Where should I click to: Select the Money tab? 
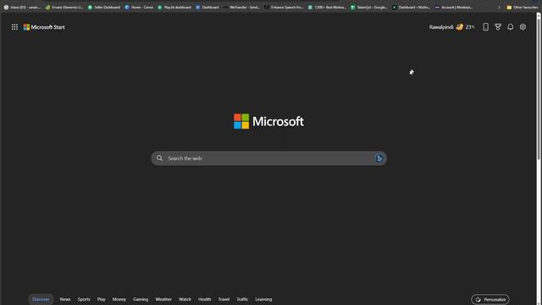pos(119,299)
